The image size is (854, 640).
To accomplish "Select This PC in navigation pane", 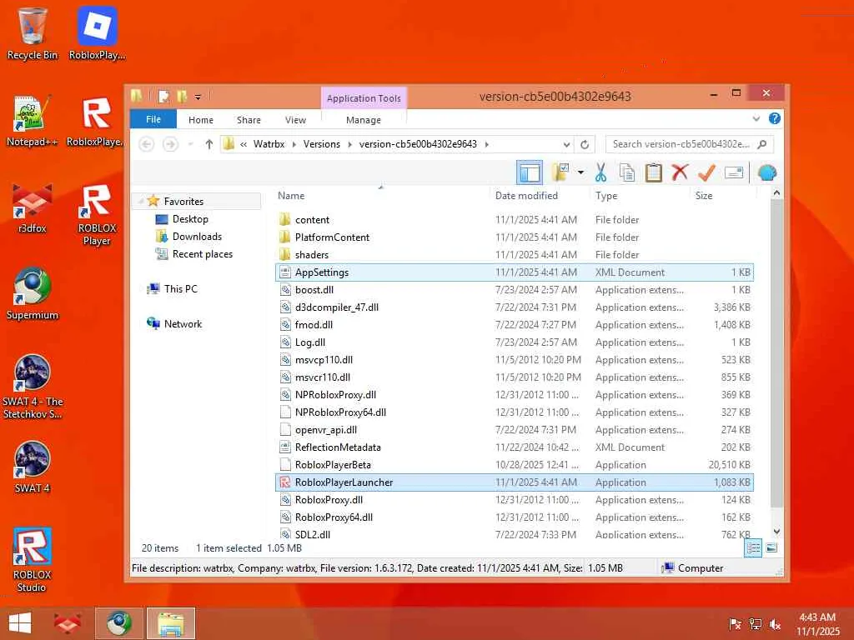I will [181, 289].
